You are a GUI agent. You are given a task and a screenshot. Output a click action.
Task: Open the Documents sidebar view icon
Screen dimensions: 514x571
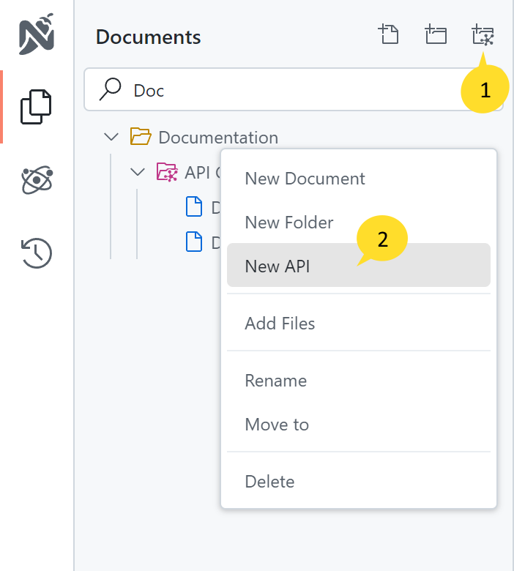click(x=37, y=107)
